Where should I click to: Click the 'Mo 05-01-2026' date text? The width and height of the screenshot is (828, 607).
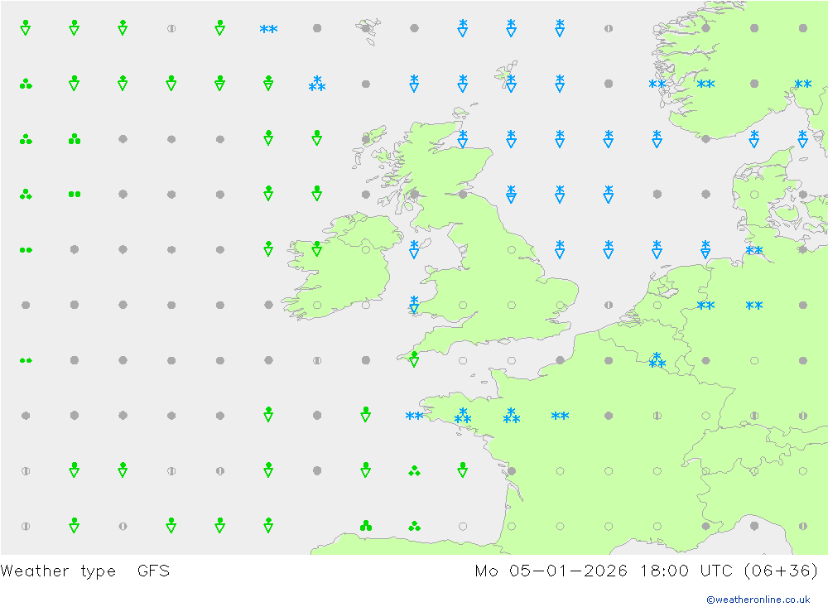click(551, 571)
